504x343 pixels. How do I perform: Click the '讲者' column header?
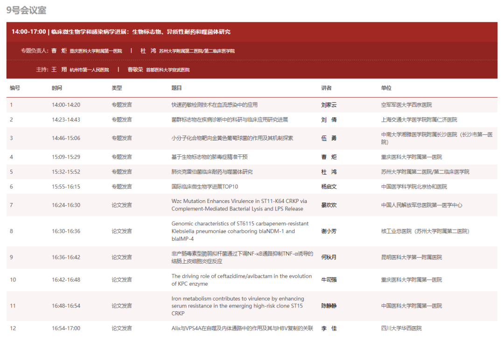pyautogui.click(x=326, y=88)
